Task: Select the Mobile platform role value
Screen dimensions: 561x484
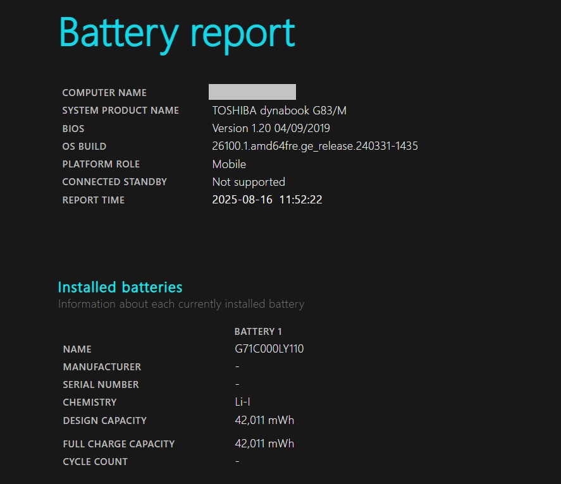Action: pos(229,164)
